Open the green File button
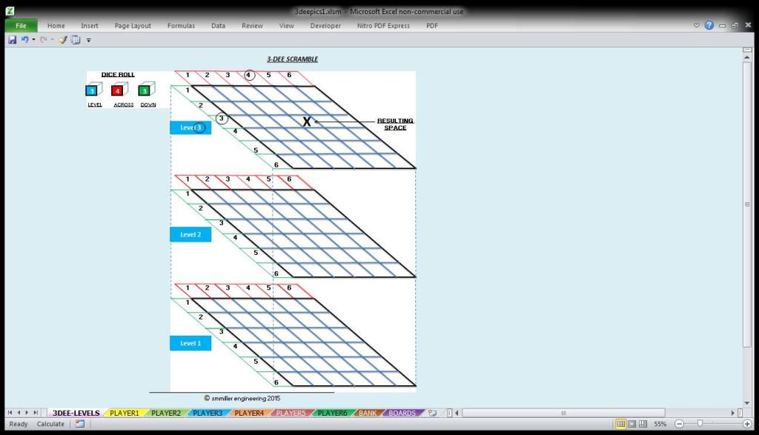Viewport: 759px width, 435px height. point(21,26)
